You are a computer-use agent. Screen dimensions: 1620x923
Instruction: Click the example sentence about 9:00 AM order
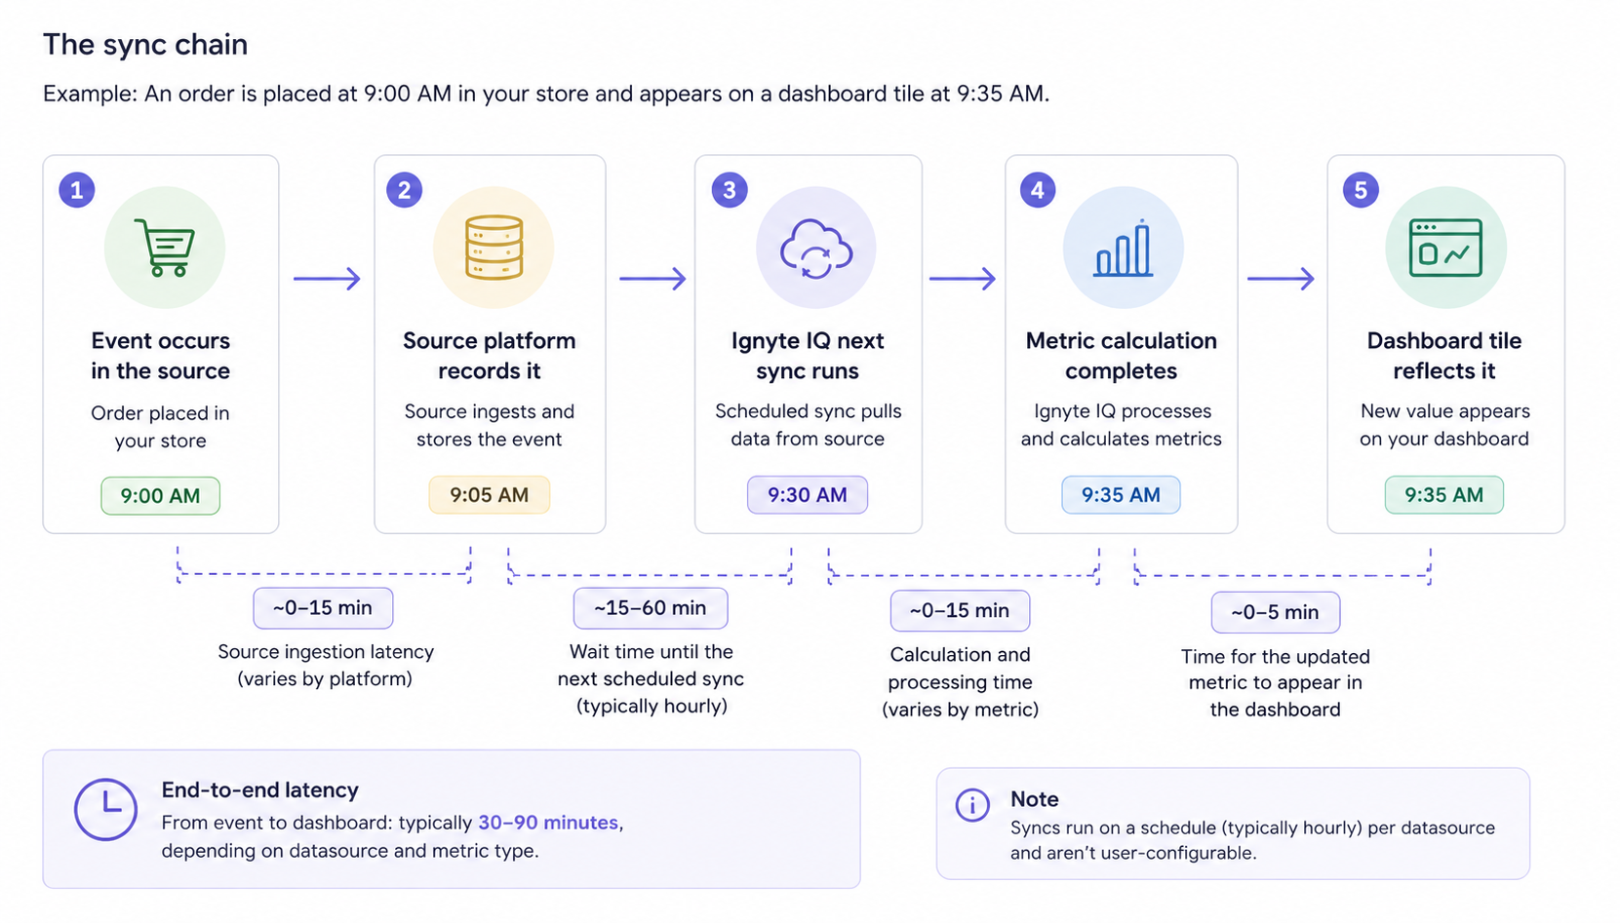546,94
